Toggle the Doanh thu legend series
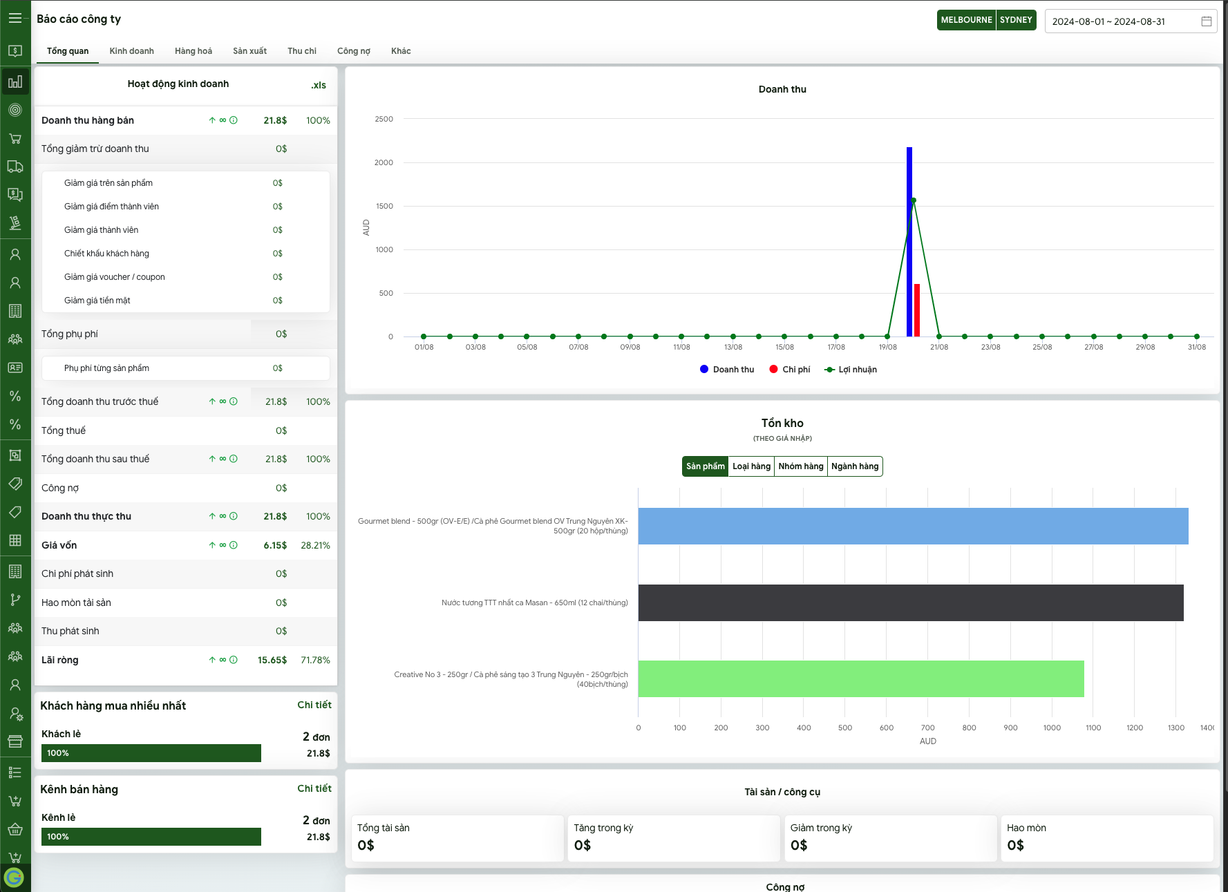This screenshot has width=1228, height=892. coord(727,370)
